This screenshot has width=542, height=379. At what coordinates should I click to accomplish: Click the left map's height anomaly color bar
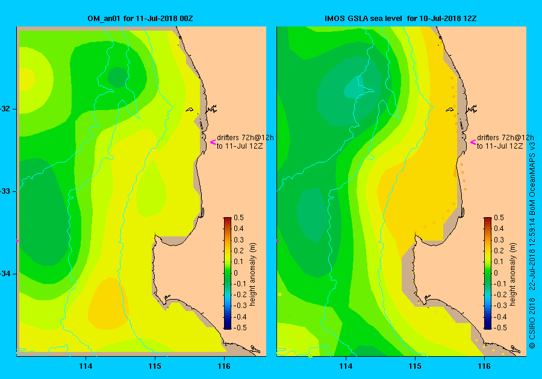pos(228,273)
